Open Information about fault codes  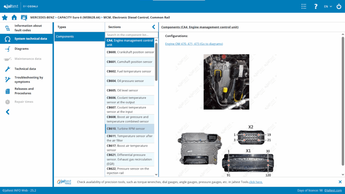[28, 28]
